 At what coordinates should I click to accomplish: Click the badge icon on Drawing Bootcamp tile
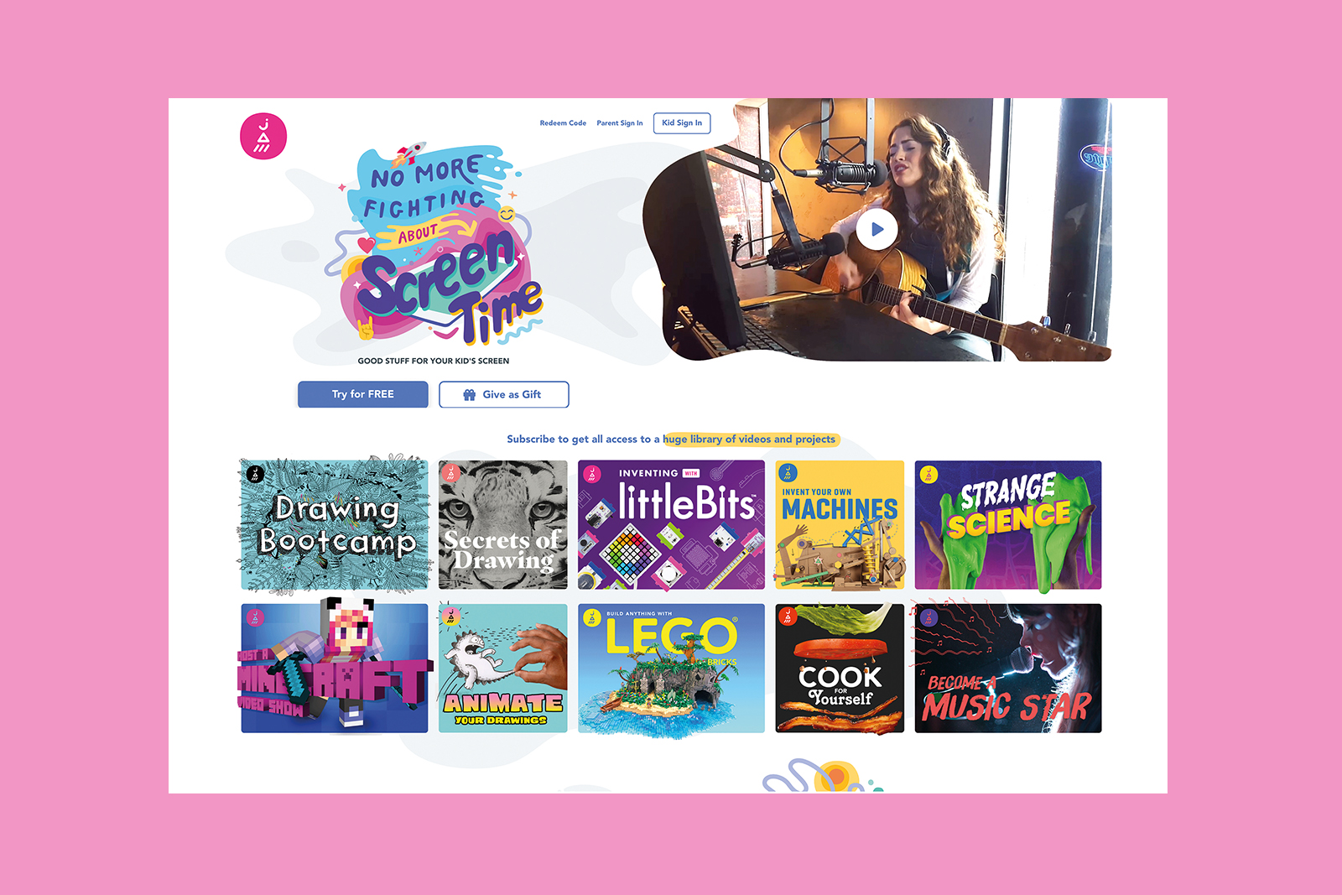[255, 474]
